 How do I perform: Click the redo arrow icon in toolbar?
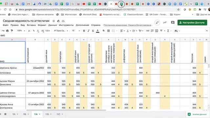coord(3,31)
